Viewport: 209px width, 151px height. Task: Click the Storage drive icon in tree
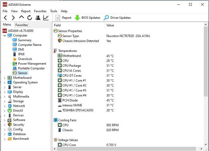tap(10, 101)
